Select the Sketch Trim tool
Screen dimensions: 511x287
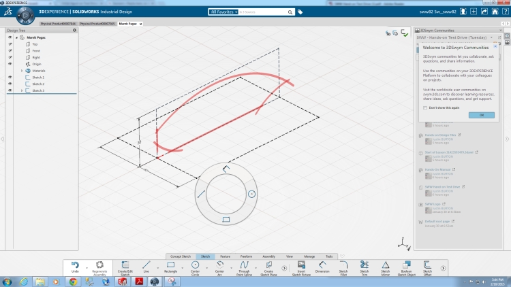click(x=365, y=266)
